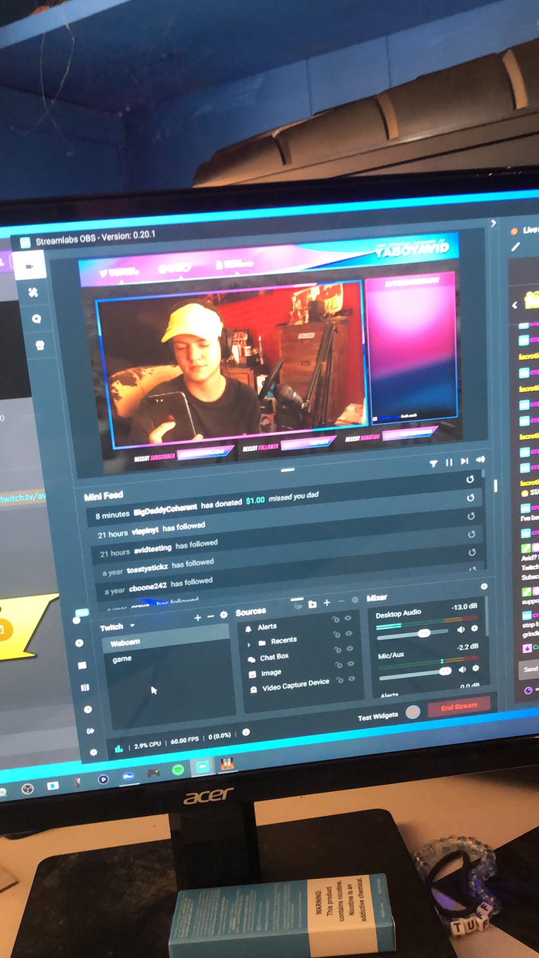Viewport: 539px width, 958px height.
Task: Expand the Recents folder in Sources
Action: point(248,643)
